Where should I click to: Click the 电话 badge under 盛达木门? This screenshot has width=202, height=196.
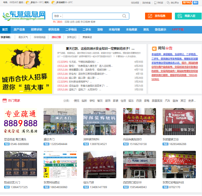pyautogui.click(x=46, y=144)
